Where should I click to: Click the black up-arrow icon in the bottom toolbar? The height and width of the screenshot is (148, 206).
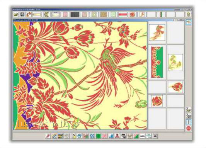click(x=155, y=136)
